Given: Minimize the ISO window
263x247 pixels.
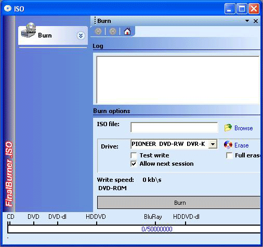Looking at the screenshot, I should (x=229, y=8).
